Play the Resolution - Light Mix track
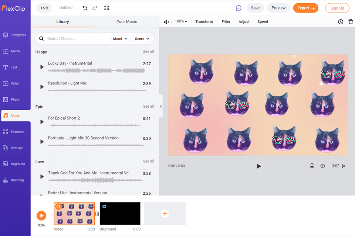Viewport: 355px width, 236px height. coord(42,87)
